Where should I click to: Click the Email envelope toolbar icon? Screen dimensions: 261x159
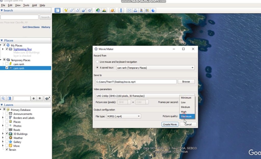(129, 10)
